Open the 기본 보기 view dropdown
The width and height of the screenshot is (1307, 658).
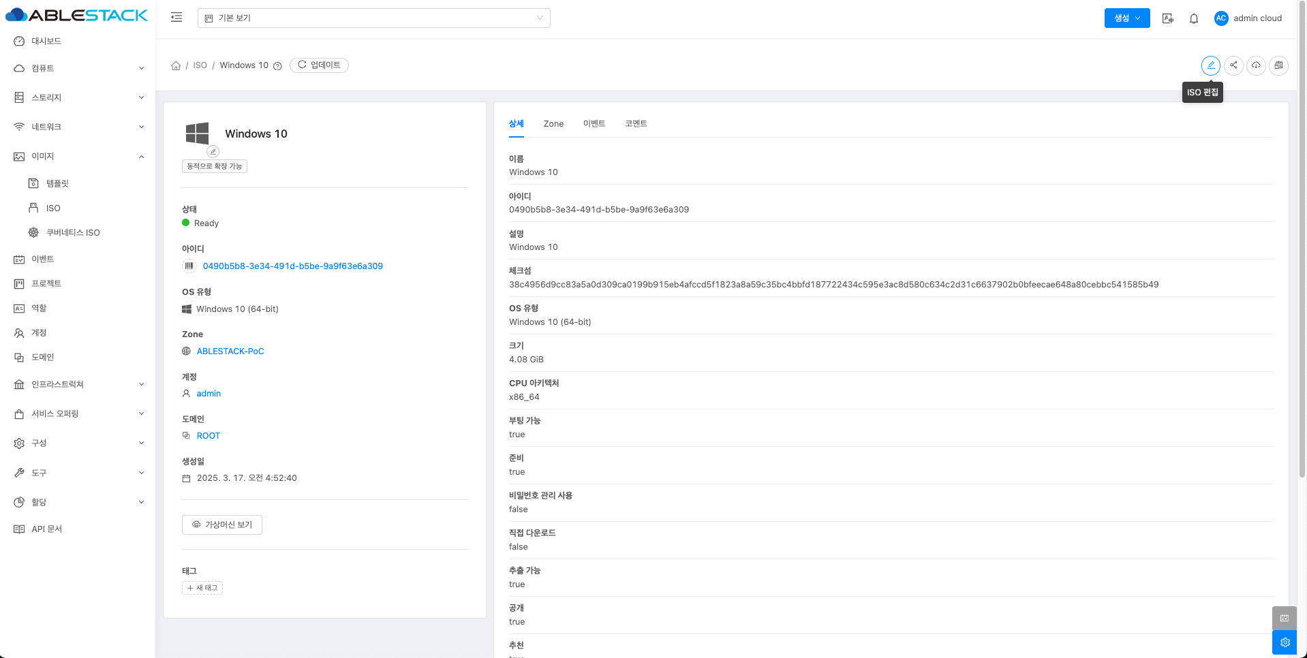click(373, 18)
